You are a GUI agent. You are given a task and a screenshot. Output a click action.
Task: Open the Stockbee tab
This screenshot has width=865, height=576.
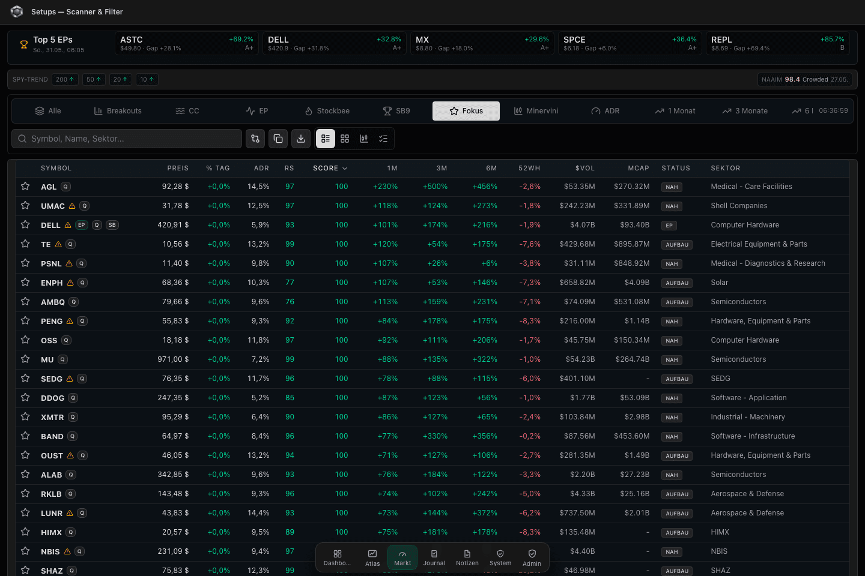point(327,111)
